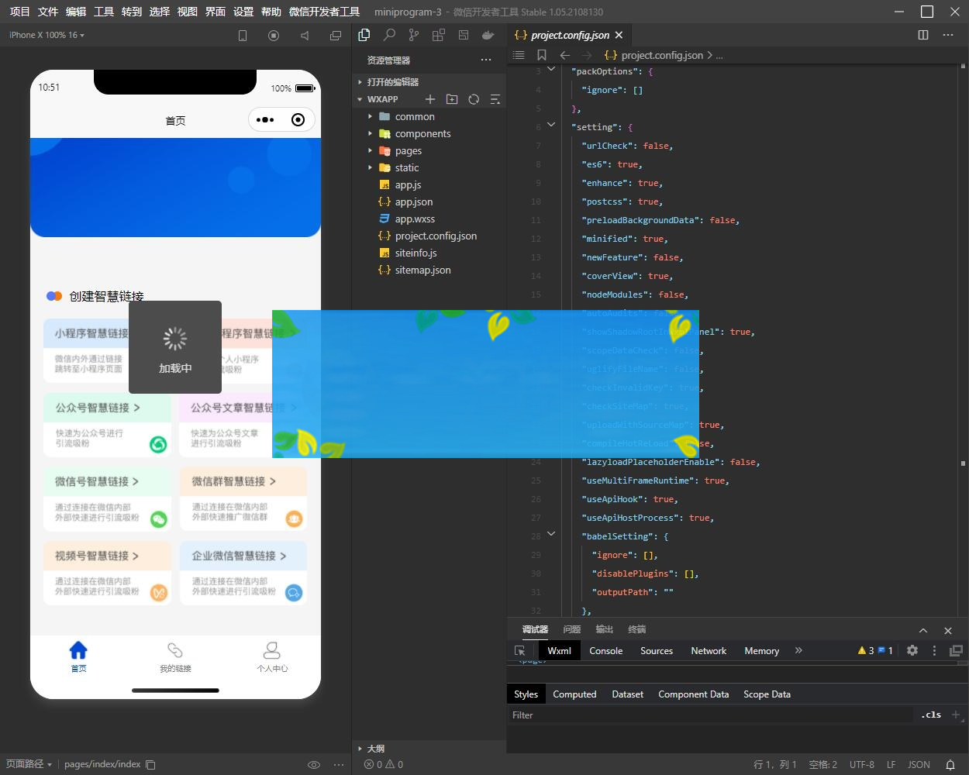Open the new folder icon next to WXAPP
The height and width of the screenshot is (775, 969).
click(x=453, y=99)
